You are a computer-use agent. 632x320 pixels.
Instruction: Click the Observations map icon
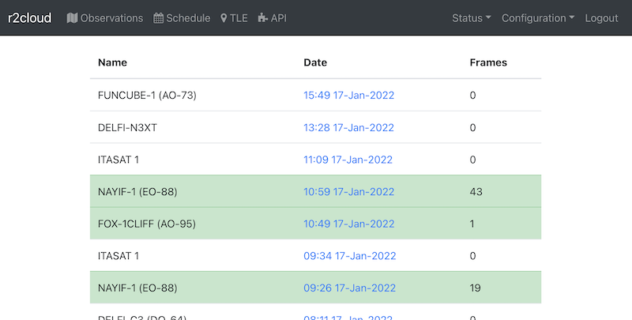coord(73,18)
